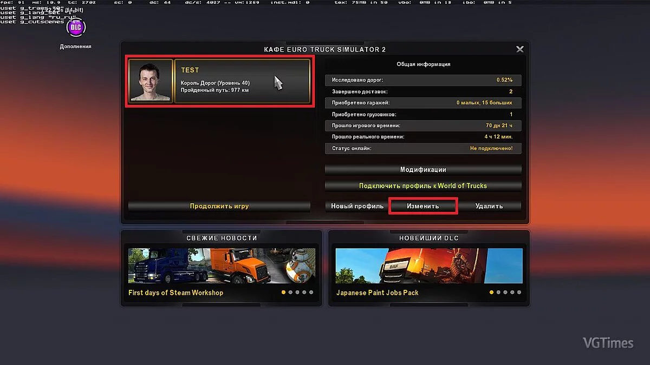Open Изменить to edit the TEST profile
This screenshot has height=365, width=650.
pyautogui.click(x=422, y=206)
